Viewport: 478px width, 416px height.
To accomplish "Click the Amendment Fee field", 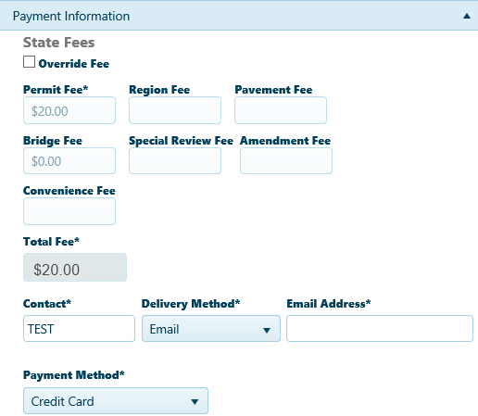I will [286, 160].
